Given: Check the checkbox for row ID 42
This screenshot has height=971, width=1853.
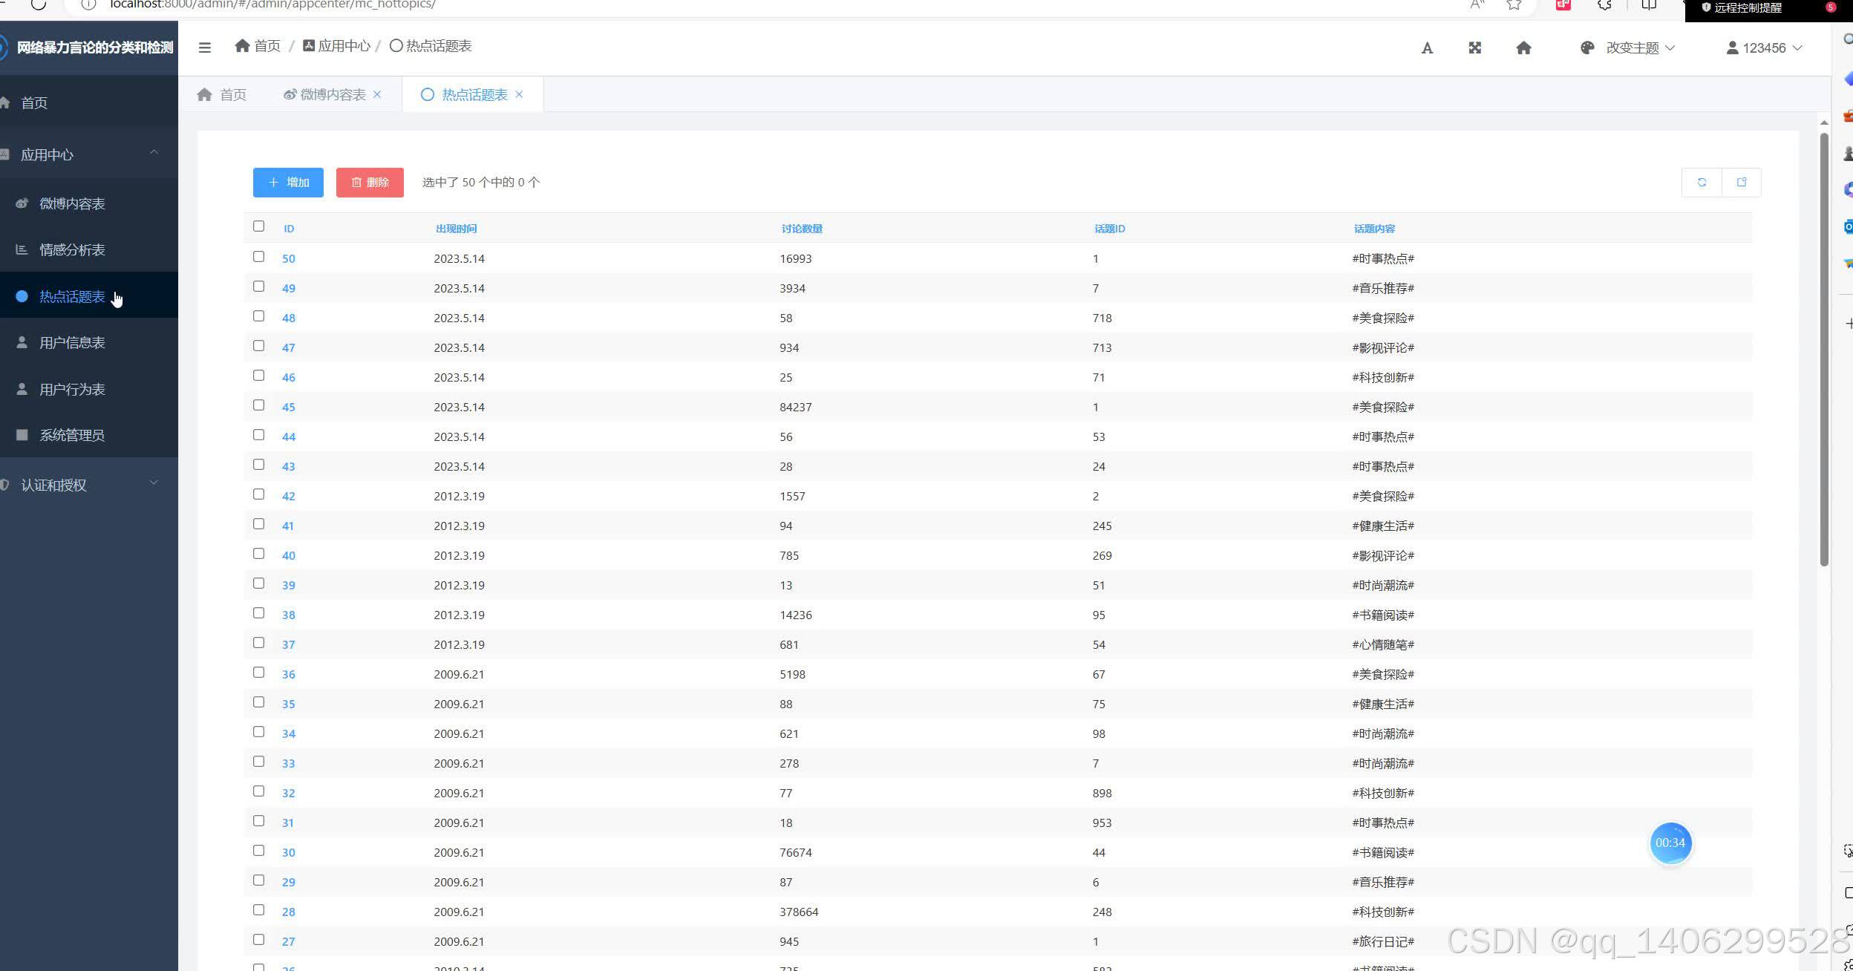Looking at the screenshot, I should [258, 494].
